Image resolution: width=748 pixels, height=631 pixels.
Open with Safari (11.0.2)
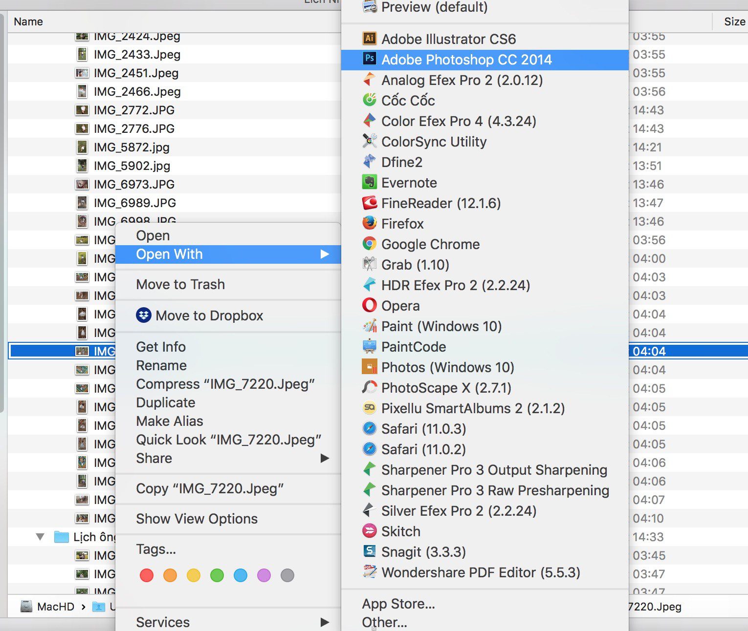[484, 449]
